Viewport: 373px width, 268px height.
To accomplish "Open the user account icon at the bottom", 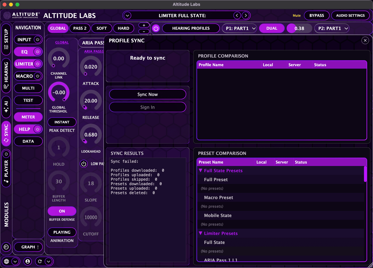I will [x=28, y=261].
